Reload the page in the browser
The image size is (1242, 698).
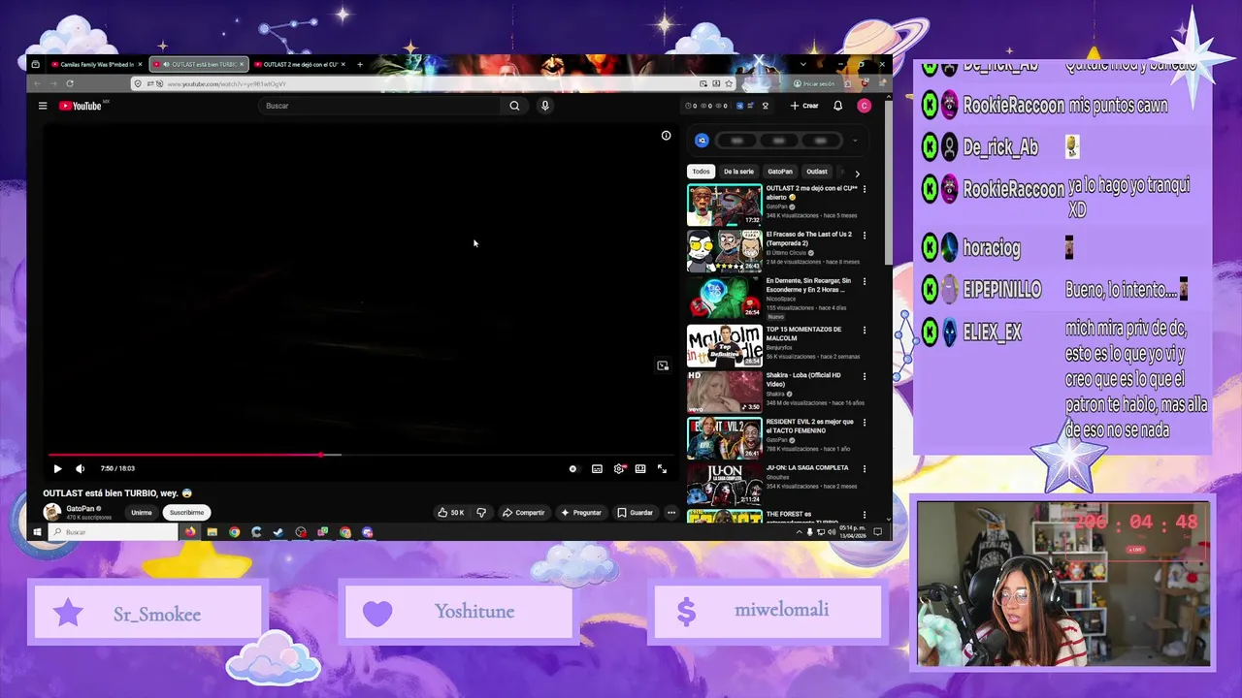69,84
